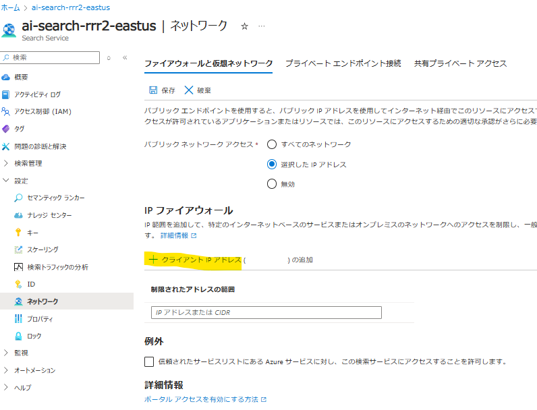
Task: Open the ホーム breadcrumb link
Action: [10, 7]
